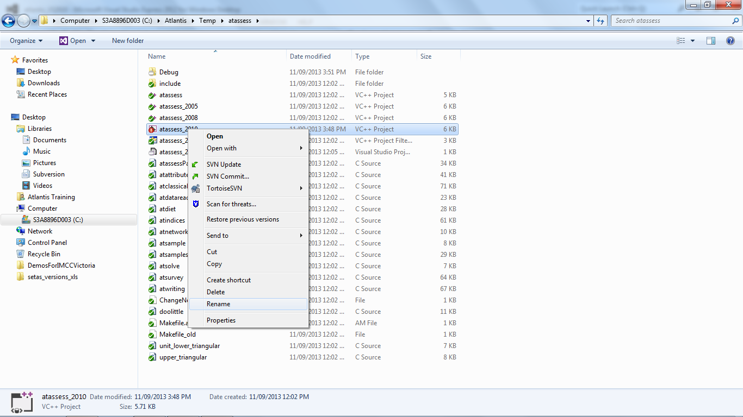Expand the change view options arrow

coord(692,41)
